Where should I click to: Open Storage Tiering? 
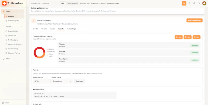(x=14, y=53)
